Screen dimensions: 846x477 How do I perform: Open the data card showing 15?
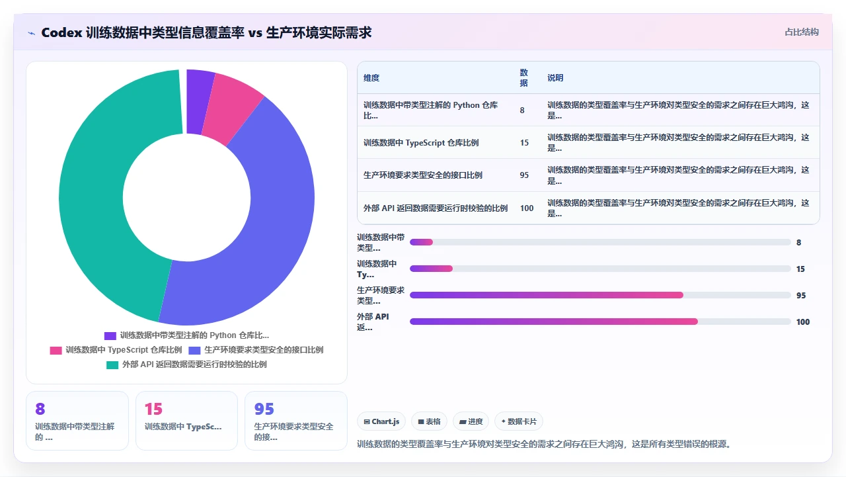pos(186,421)
